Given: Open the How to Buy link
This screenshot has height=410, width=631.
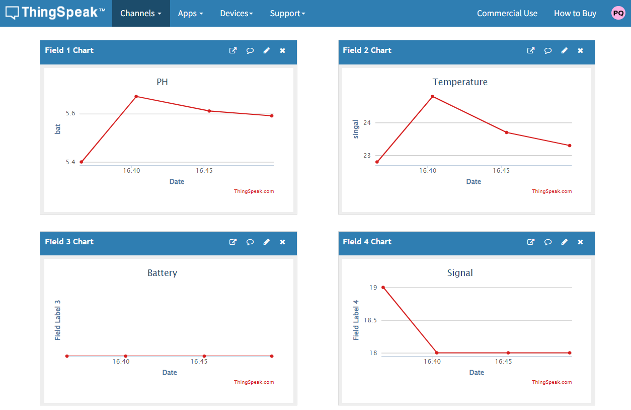Looking at the screenshot, I should [575, 13].
